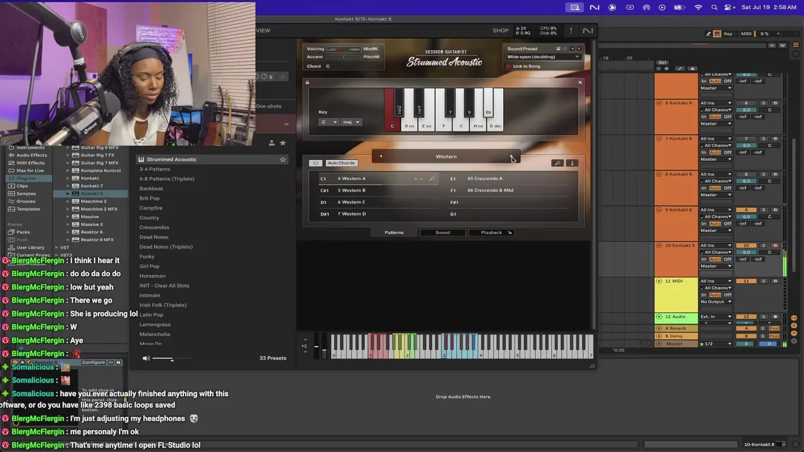Expand the Kontakt 7 plug-in entry

[68, 186]
